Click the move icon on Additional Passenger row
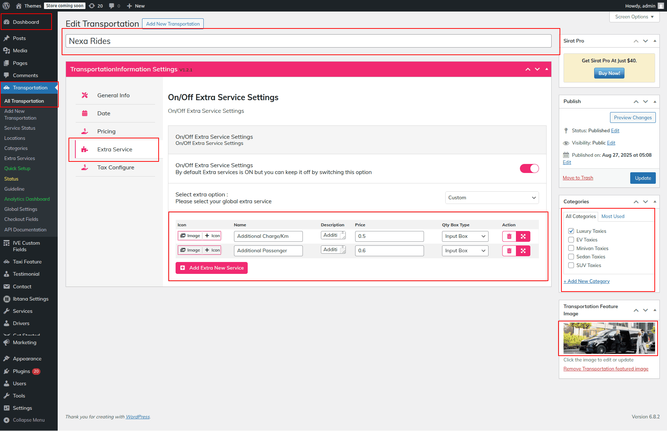Viewport: 667px width, 431px height. 523,251
